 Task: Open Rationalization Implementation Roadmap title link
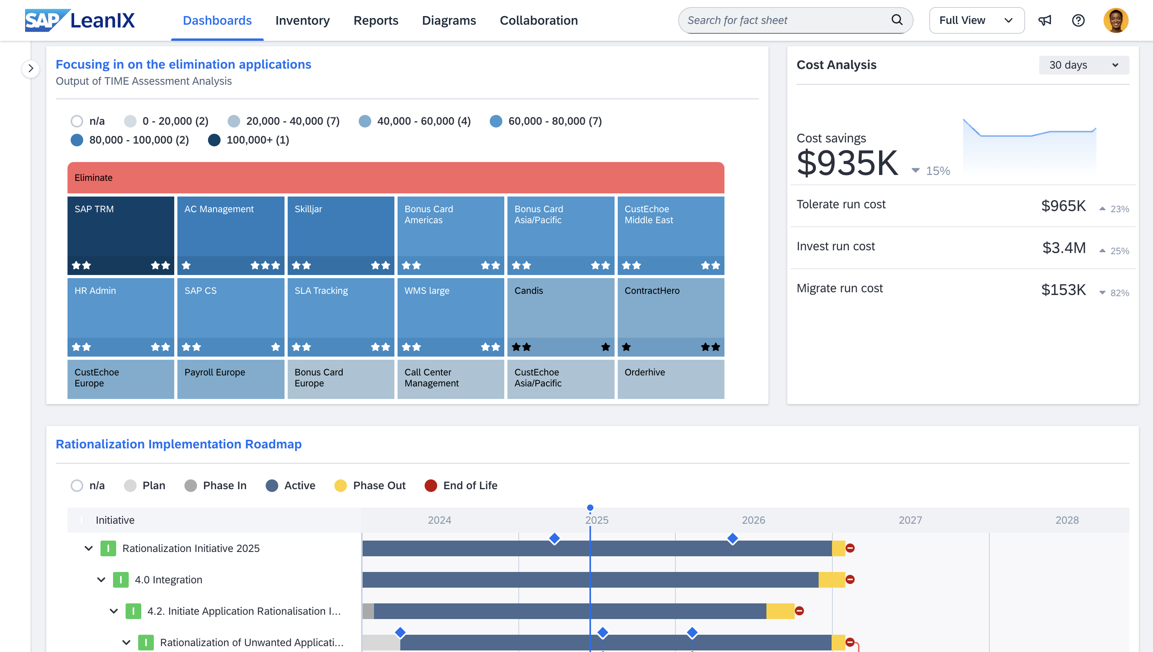pos(178,444)
